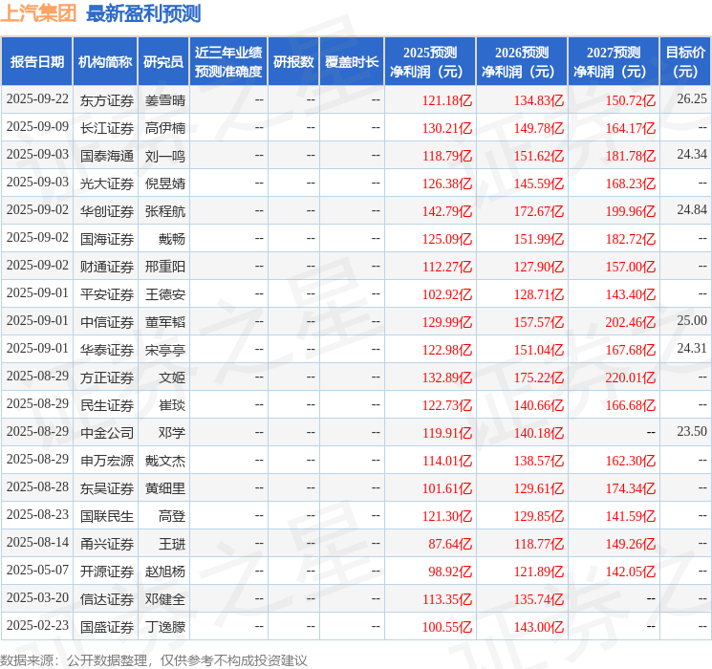Click the 87.64亿 profit value

[450, 544]
